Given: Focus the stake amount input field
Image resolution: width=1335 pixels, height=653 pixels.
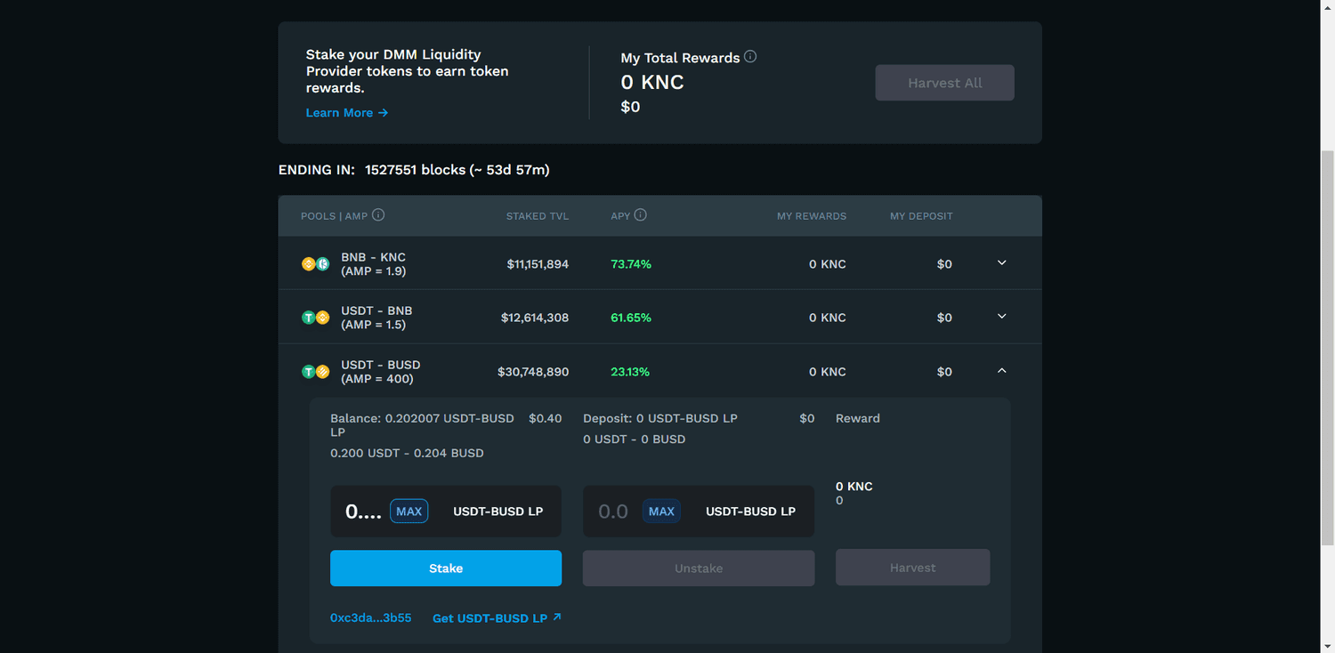Looking at the screenshot, I should (363, 512).
